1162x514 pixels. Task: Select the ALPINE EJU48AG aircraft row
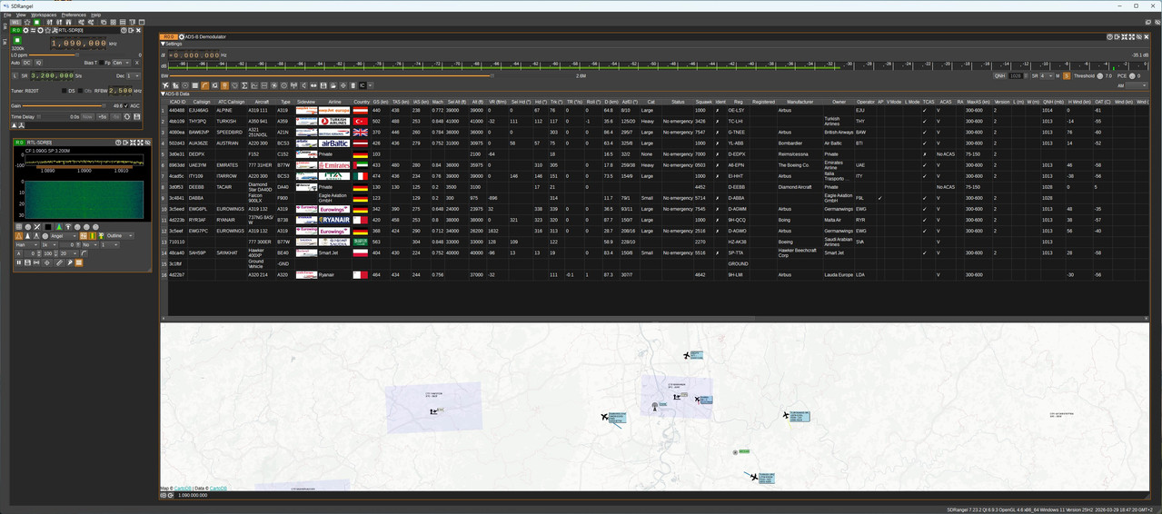click(654, 110)
